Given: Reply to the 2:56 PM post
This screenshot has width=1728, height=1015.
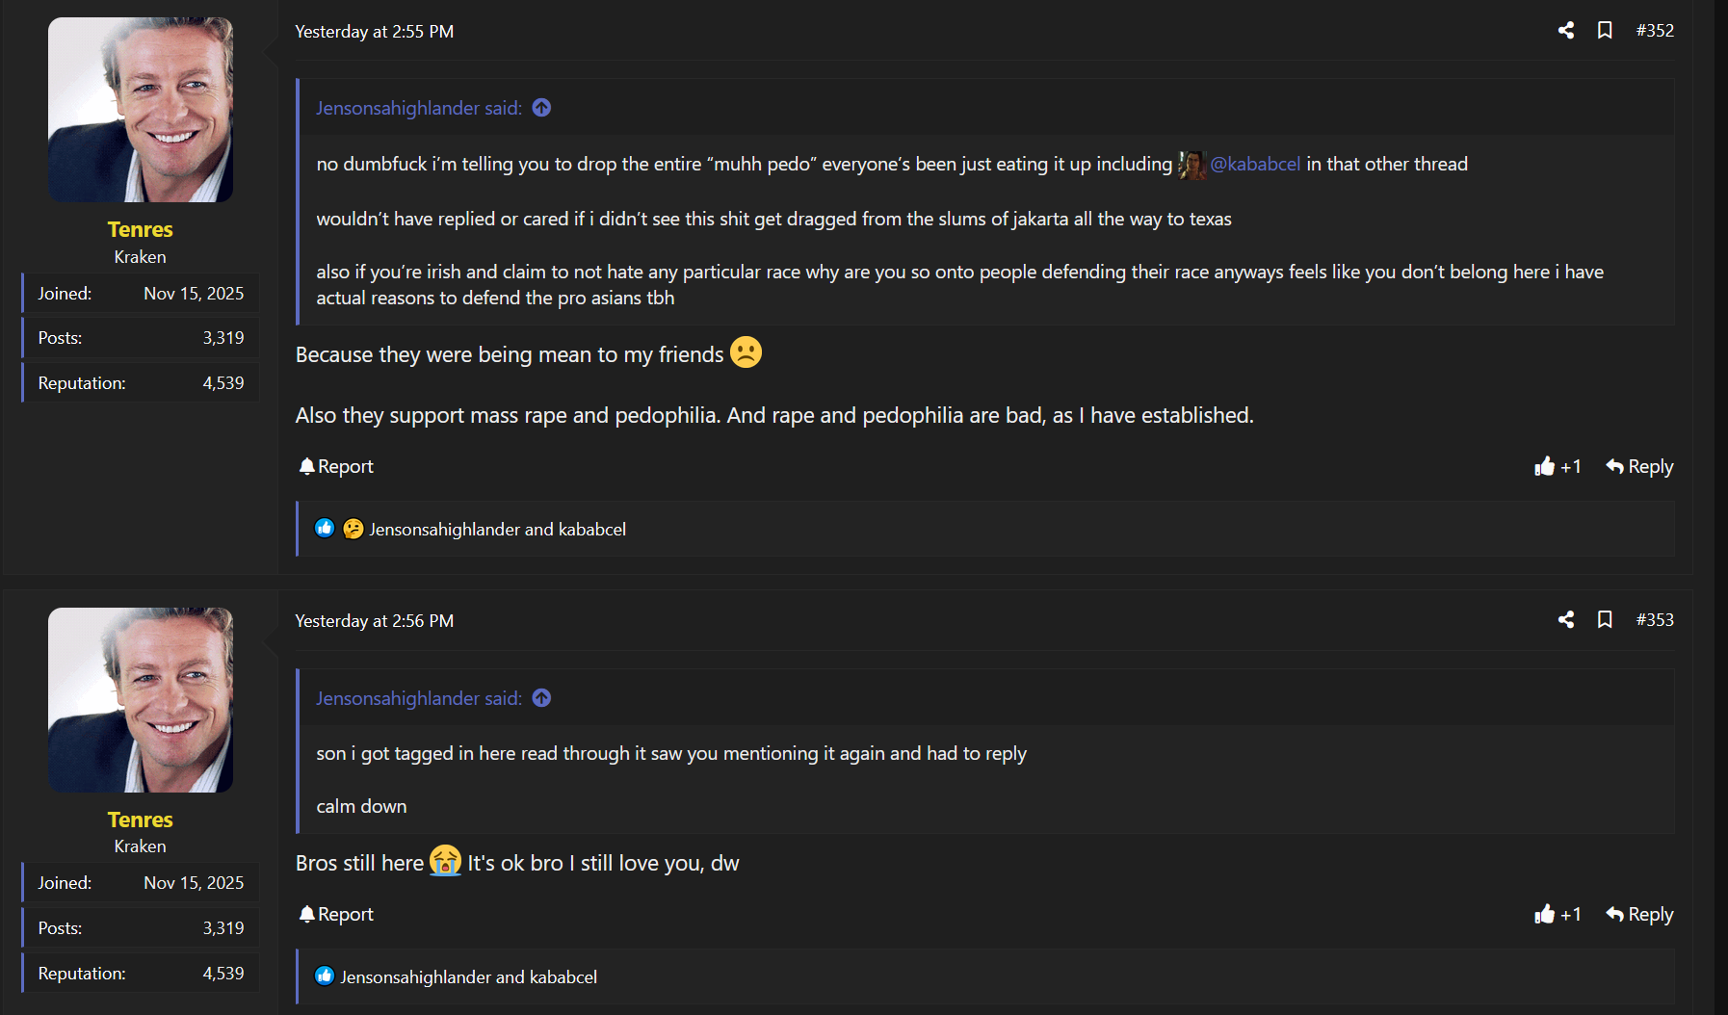Looking at the screenshot, I should pyautogui.click(x=1639, y=915).
